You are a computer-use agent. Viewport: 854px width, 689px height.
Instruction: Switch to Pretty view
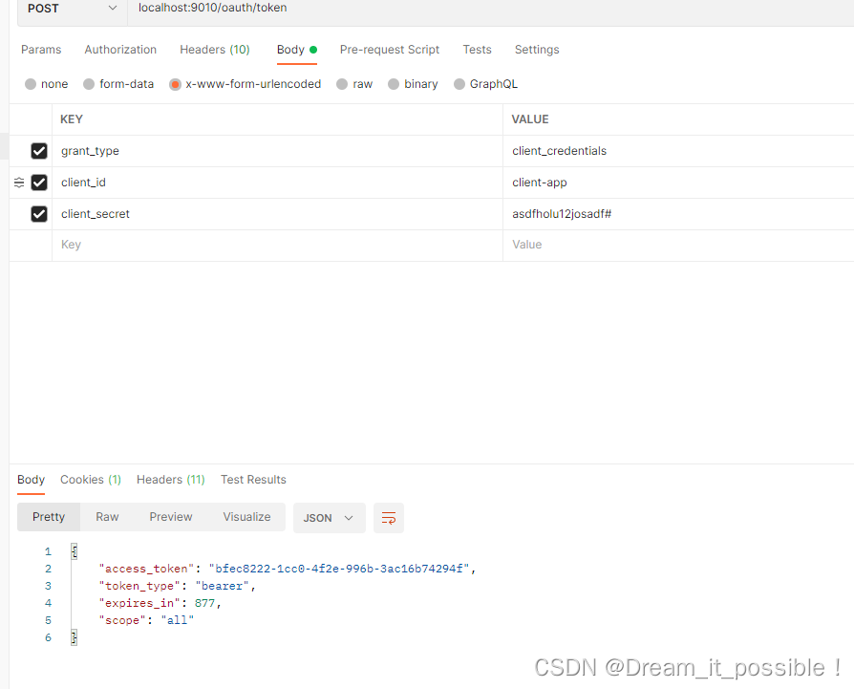pos(49,517)
